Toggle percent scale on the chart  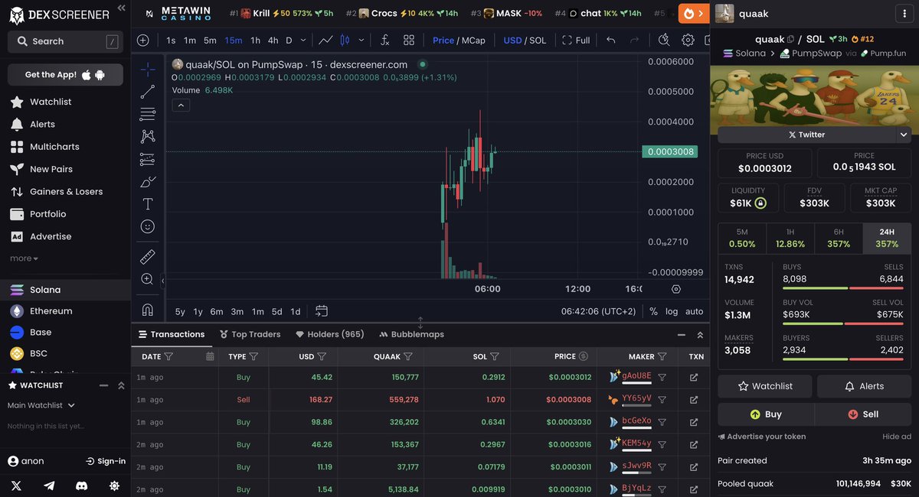tap(653, 311)
